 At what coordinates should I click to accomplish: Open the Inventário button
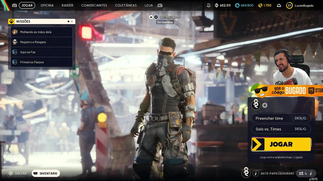tap(46, 173)
